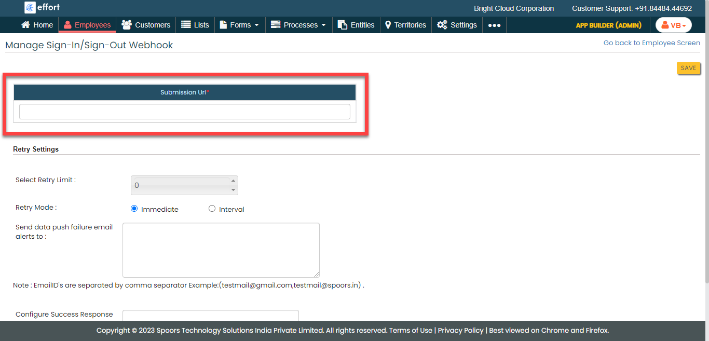The width and height of the screenshot is (709, 341).
Task: Expand the Processes dropdown menu
Action: tap(299, 25)
